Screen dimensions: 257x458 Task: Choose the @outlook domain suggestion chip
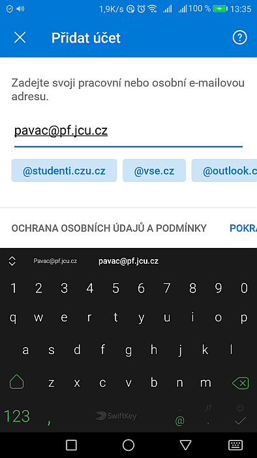pos(224,171)
